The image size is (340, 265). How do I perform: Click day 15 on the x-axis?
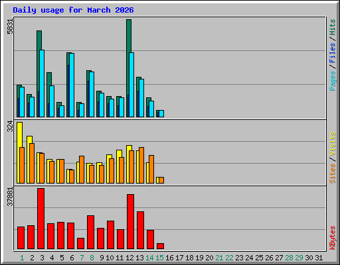click(159, 258)
